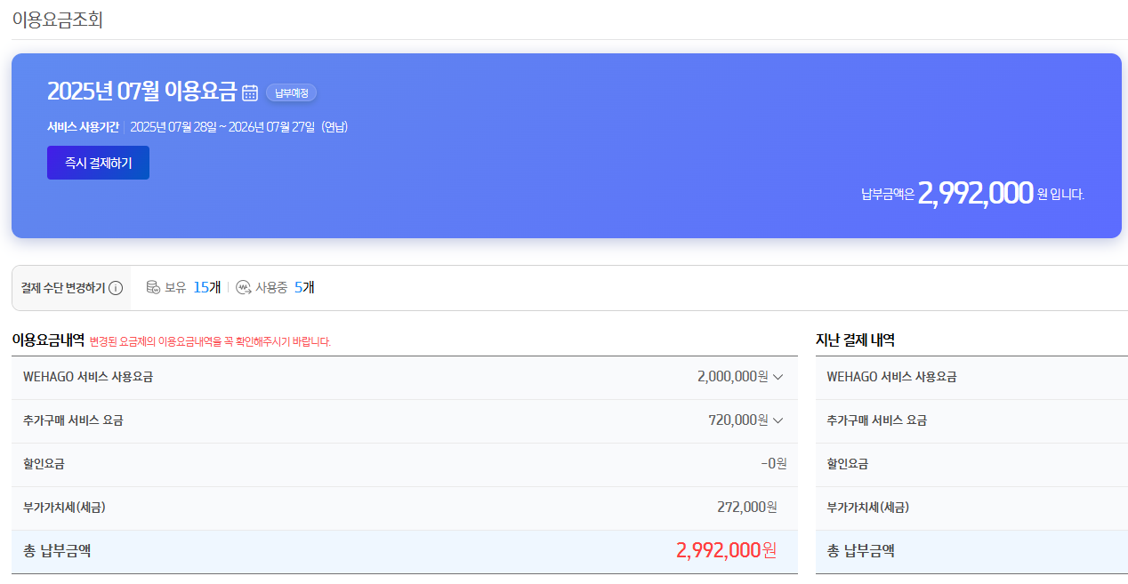
Task: Click 추가구매 서비스 요금 under 지난 결제 내역
Action: [877, 420]
